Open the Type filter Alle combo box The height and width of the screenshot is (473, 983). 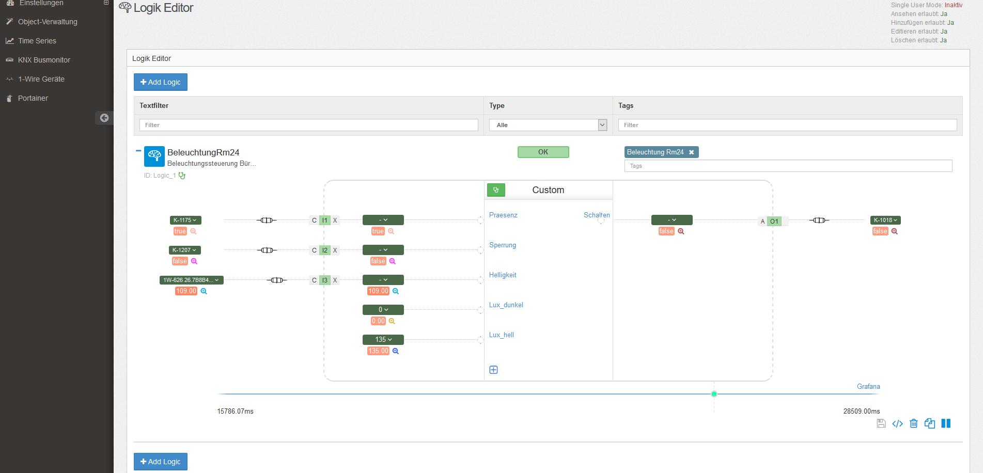[548, 125]
